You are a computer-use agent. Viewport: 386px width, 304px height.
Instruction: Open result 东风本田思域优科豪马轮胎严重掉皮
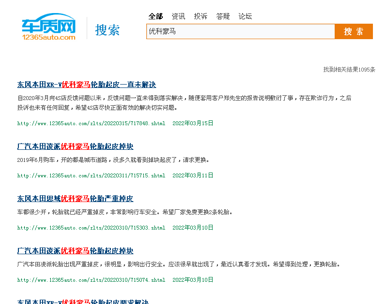click(76, 199)
